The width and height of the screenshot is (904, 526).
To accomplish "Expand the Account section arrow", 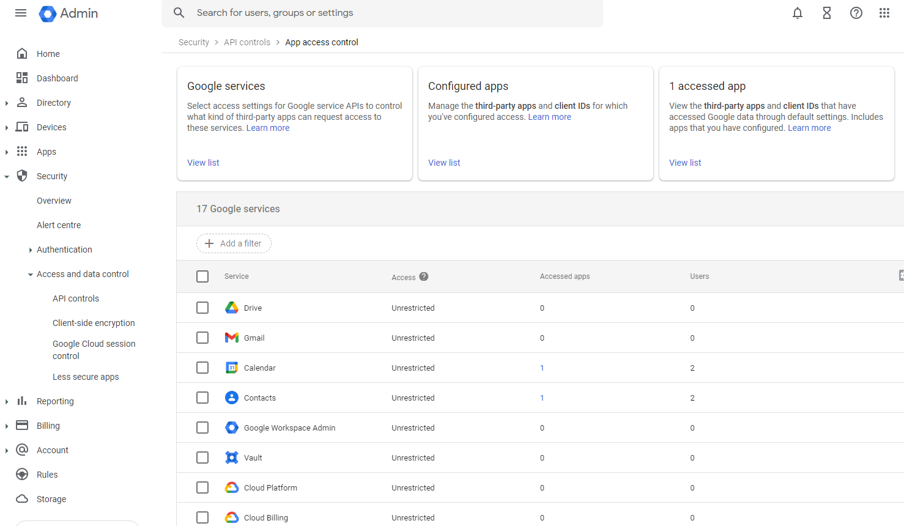I will [7, 451].
